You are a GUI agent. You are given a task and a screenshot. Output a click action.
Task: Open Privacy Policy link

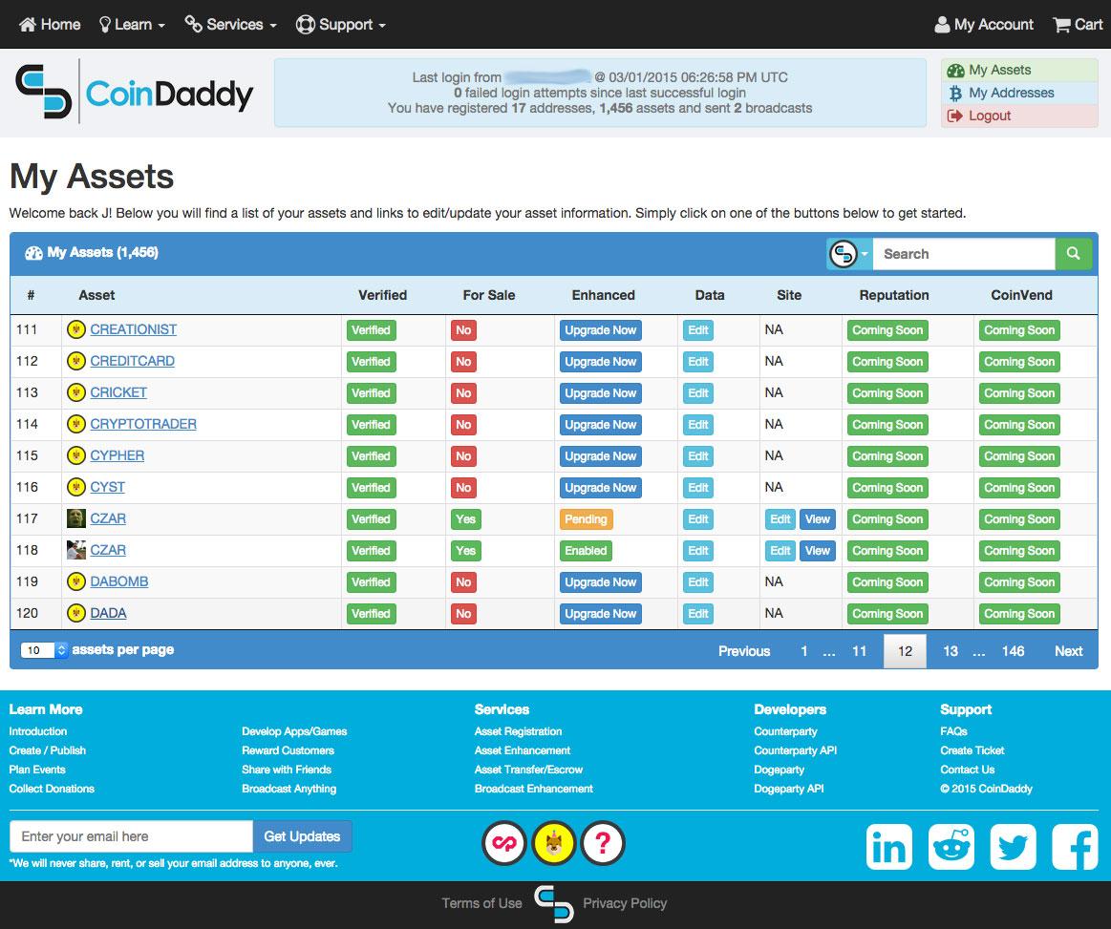pyautogui.click(x=624, y=903)
